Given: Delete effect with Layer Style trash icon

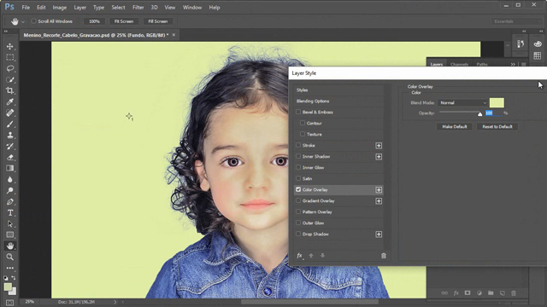Looking at the screenshot, I should point(384,256).
